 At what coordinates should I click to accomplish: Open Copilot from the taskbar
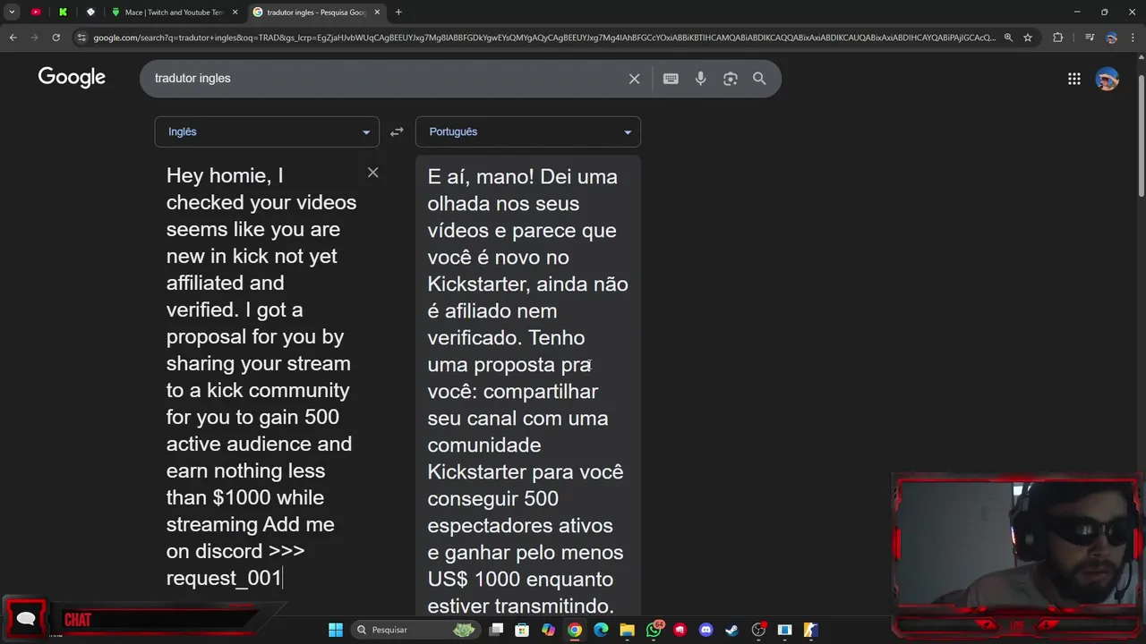(548, 630)
